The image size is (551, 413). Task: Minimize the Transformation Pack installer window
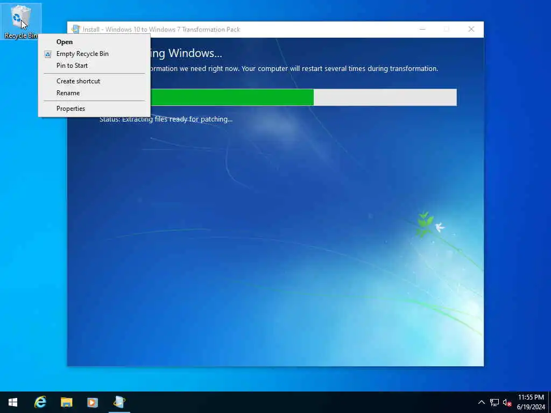pyautogui.click(x=422, y=29)
